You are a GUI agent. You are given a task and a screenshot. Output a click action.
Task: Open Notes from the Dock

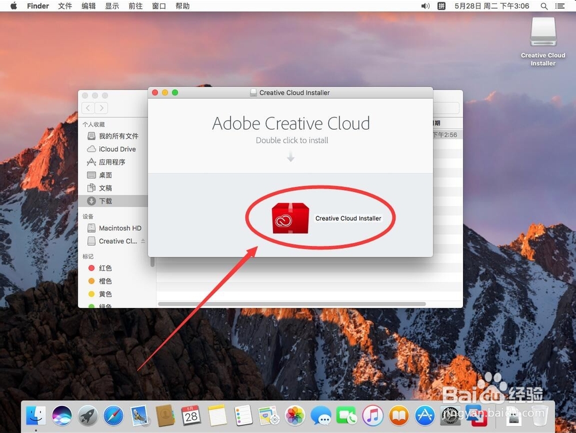(217, 416)
